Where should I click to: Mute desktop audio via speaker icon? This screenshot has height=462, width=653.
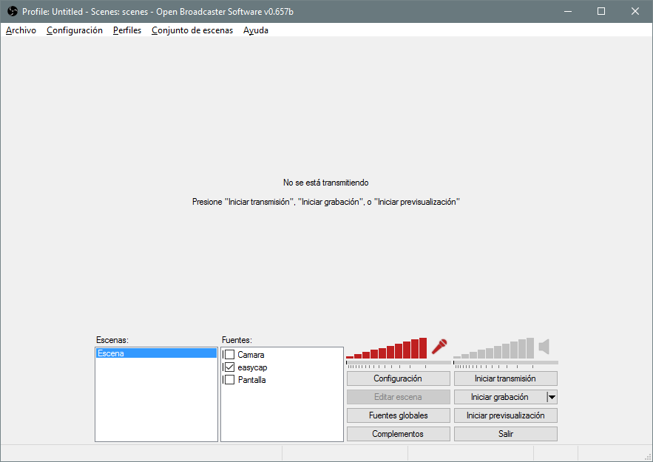(x=544, y=347)
